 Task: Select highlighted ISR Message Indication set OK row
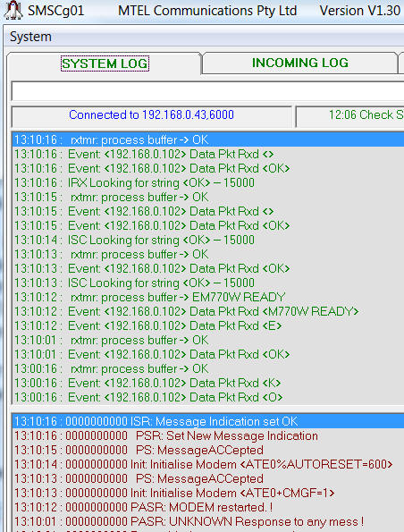click(x=208, y=421)
